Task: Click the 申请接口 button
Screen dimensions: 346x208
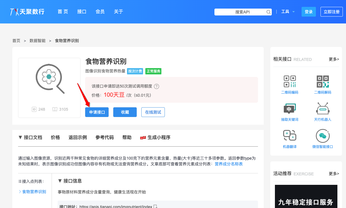Action: coord(97,112)
